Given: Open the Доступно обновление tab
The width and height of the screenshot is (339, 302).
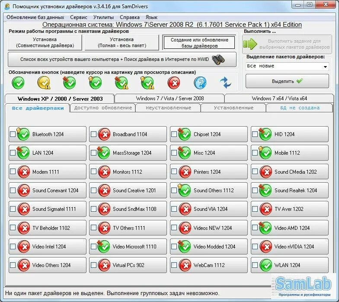Looking at the screenshot, I should [x=103, y=108].
